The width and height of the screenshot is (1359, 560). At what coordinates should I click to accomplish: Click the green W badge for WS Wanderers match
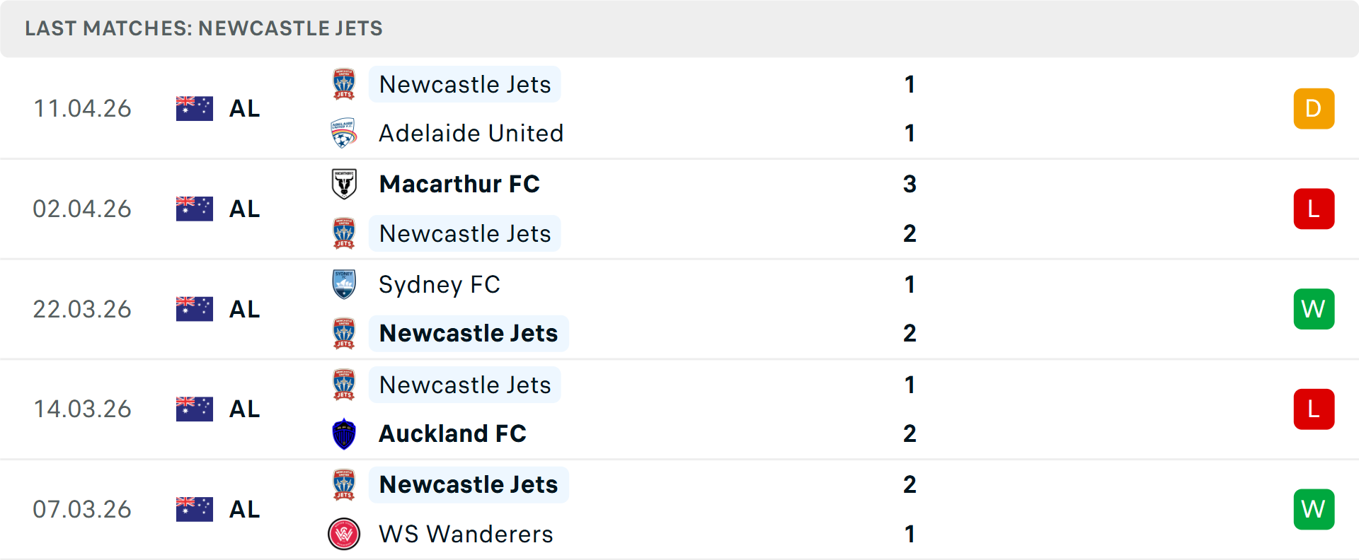click(x=1314, y=509)
